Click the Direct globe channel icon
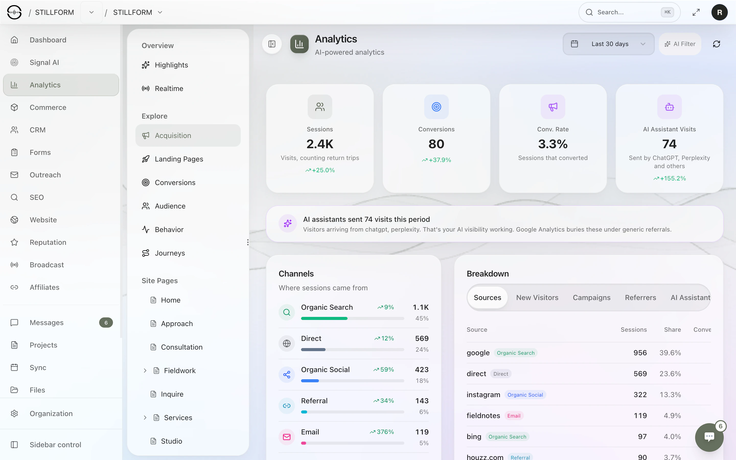Viewport: 736px width, 460px height. (x=286, y=343)
